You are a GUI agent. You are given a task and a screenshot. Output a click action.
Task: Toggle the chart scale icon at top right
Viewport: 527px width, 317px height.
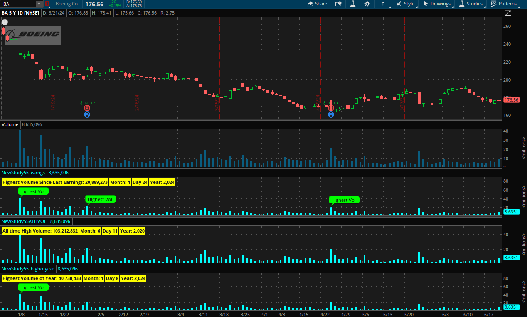coord(507,13)
